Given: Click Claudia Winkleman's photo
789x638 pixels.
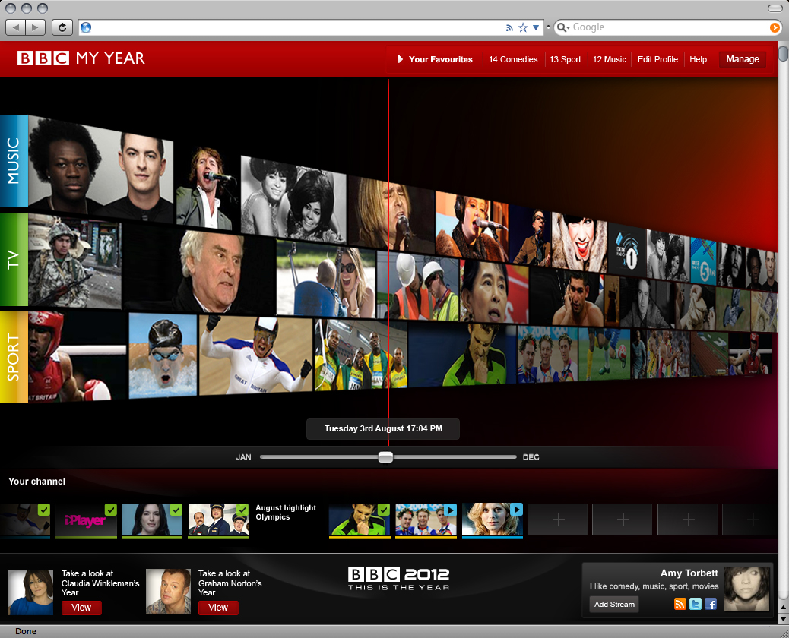Looking at the screenshot, I should [30, 592].
